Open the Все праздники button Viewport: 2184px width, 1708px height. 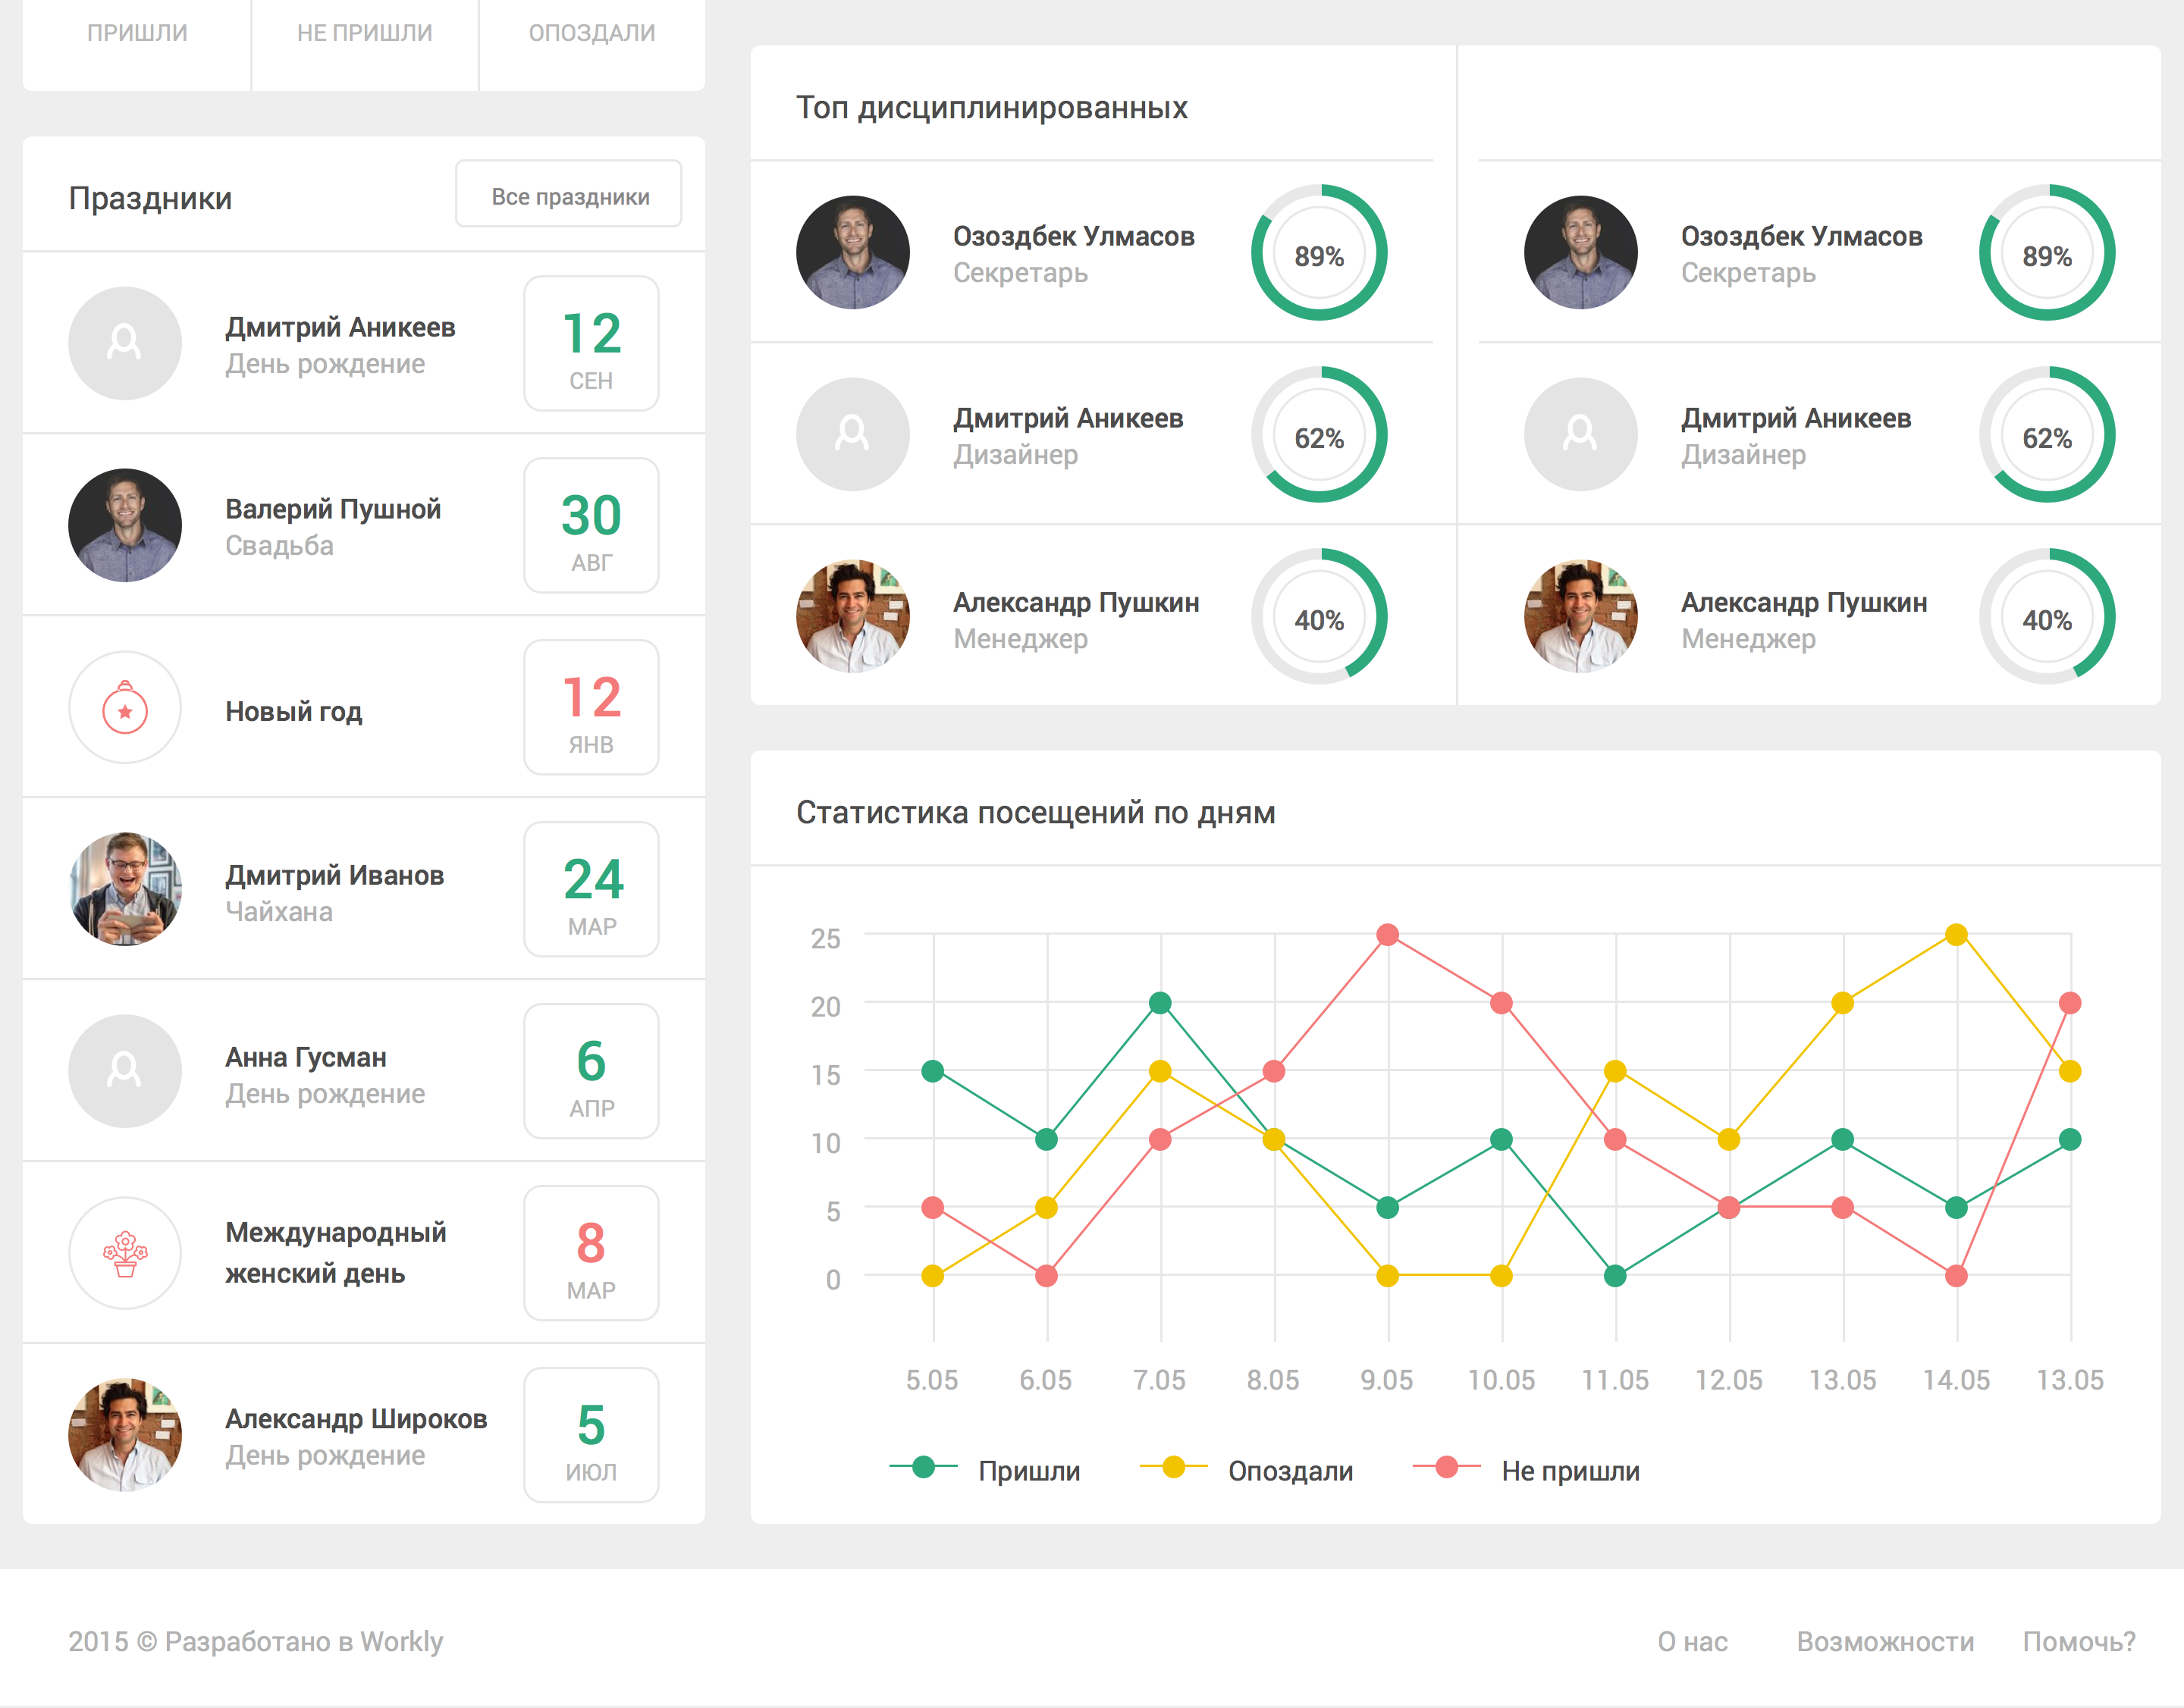pos(570,194)
